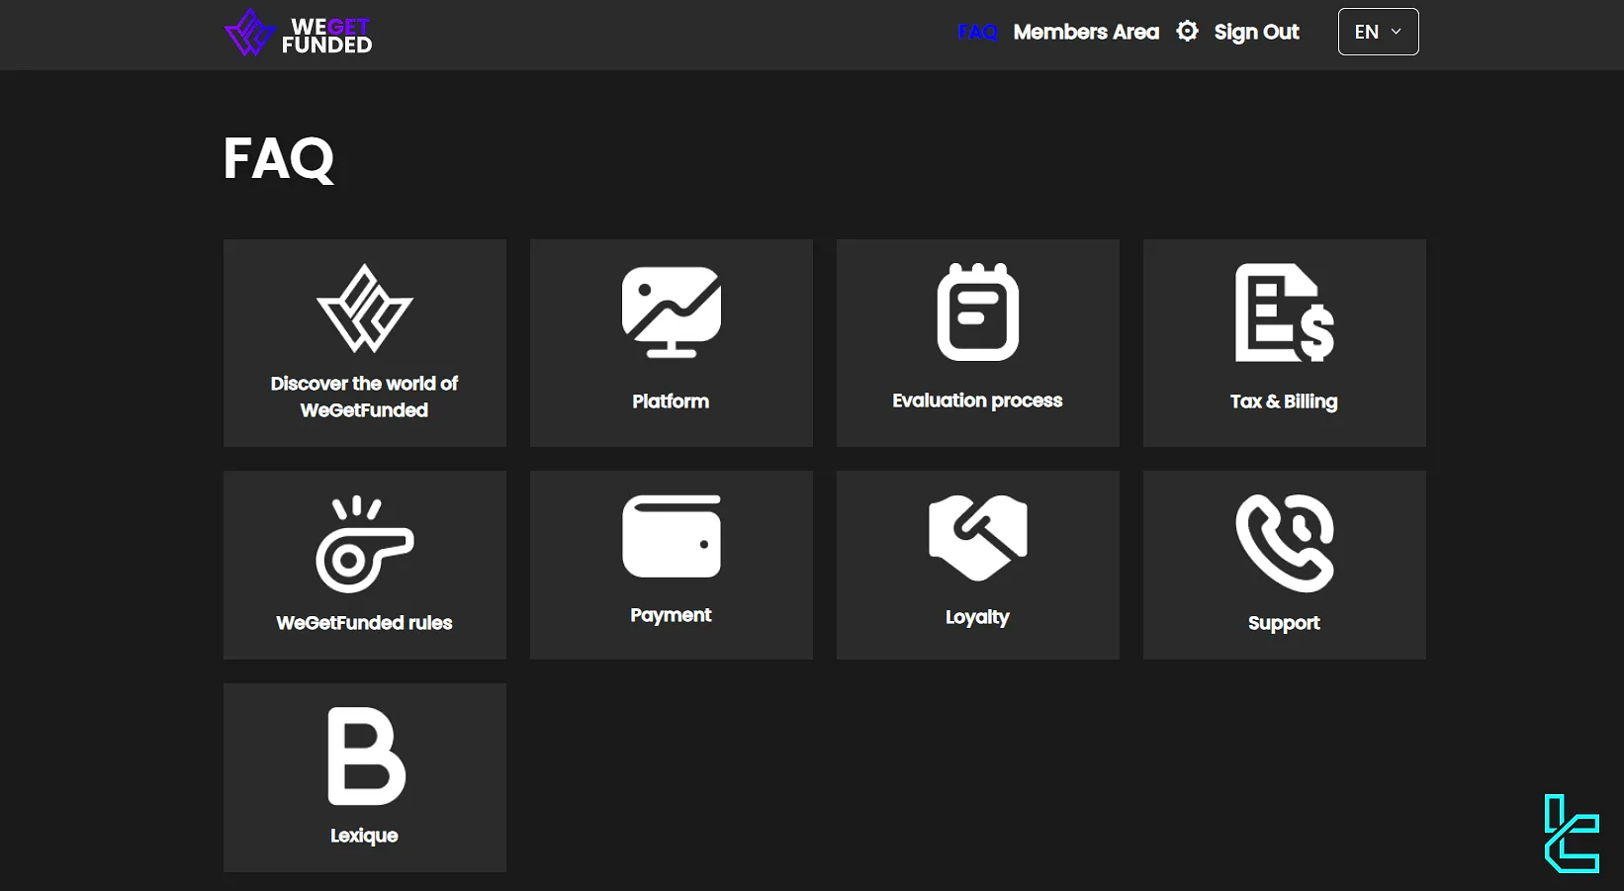Click Sign Out in header
The height and width of the screenshot is (891, 1624).
[x=1256, y=32]
